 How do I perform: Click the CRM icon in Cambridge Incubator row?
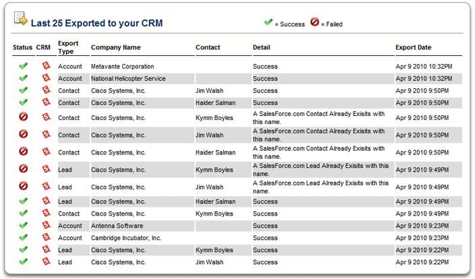[x=46, y=237]
